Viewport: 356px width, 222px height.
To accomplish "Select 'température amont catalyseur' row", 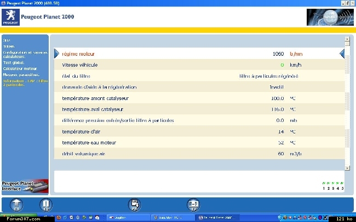I will (199, 98).
